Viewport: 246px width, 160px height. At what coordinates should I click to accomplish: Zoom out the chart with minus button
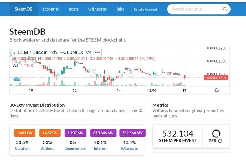click(x=93, y=72)
